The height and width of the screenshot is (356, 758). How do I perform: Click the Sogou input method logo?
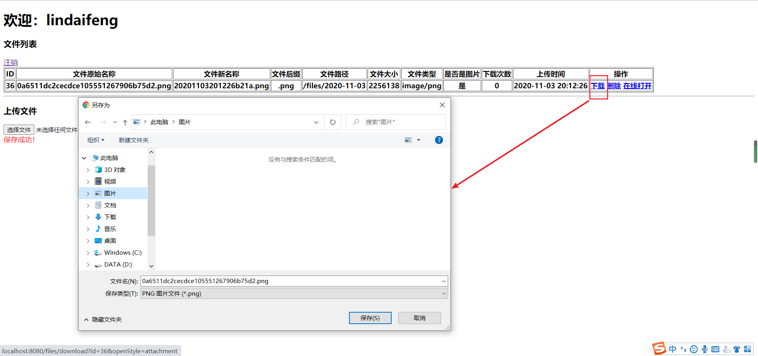(659, 349)
